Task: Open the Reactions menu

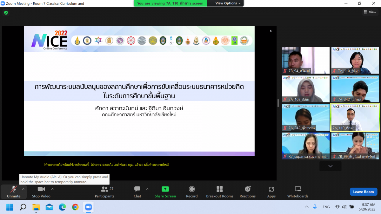Action: [248, 192]
